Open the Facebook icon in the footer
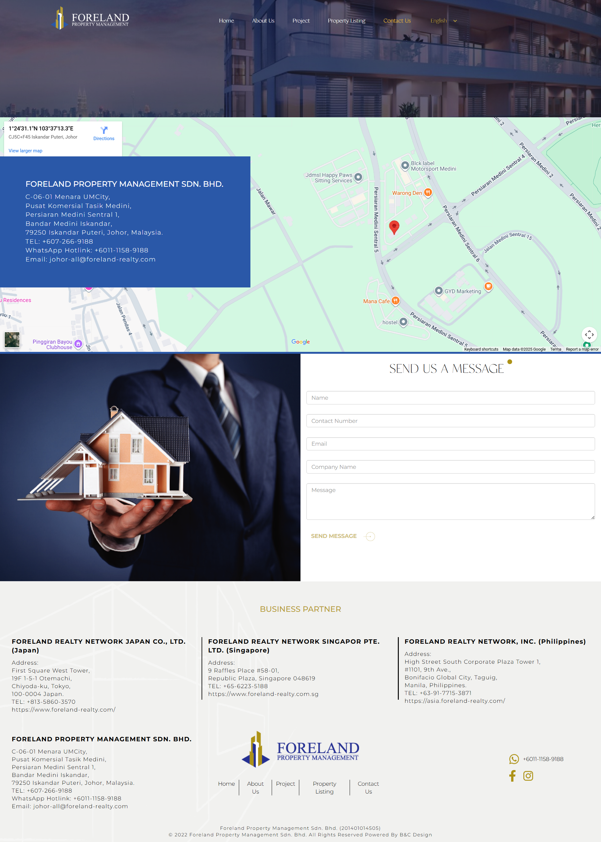 pos(512,776)
